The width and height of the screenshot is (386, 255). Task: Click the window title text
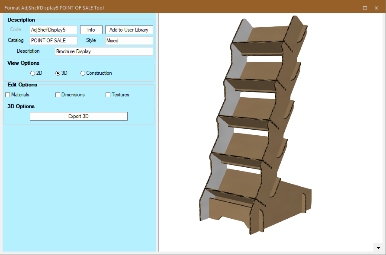pyautogui.click(x=54, y=8)
